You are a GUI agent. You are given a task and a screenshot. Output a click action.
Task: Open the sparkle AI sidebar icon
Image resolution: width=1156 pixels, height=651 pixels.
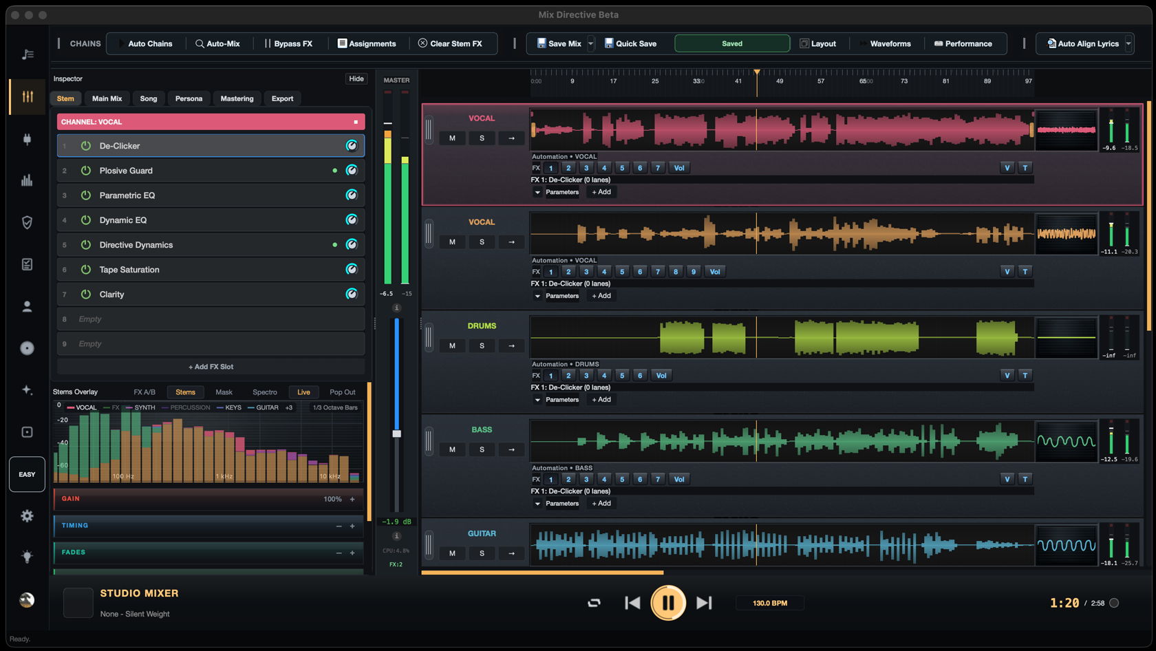click(28, 390)
